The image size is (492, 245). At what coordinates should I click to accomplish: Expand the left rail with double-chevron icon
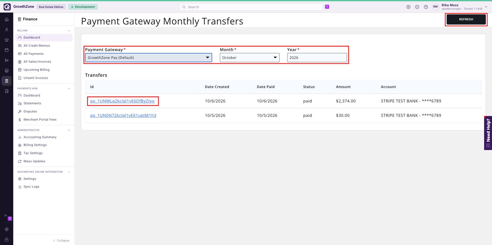[5, 216]
